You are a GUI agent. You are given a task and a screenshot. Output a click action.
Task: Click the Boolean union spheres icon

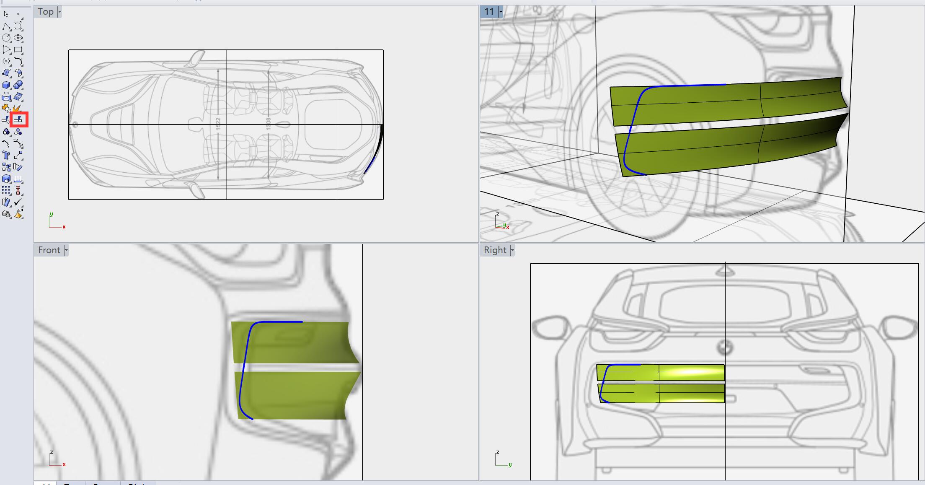pos(18,85)
